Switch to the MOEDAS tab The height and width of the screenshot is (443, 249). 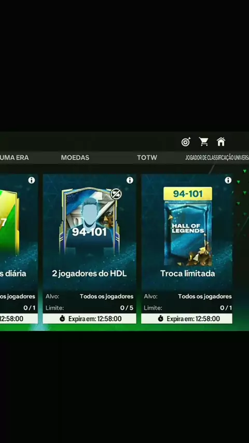(75, 158)
